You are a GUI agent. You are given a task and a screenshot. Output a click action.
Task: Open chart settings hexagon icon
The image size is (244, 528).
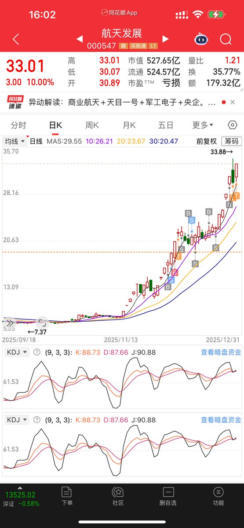(x=233, y=125)
